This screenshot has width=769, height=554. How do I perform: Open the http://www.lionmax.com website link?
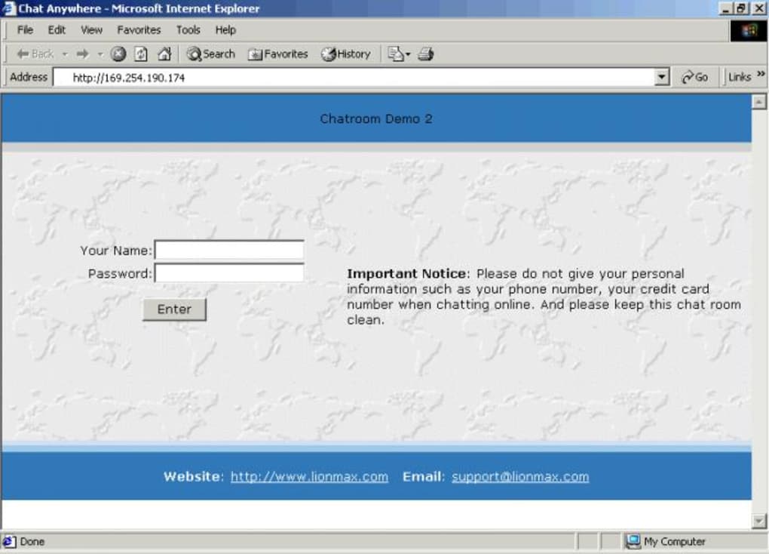(x=309, y=476)
